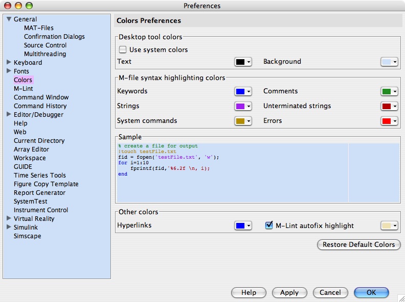Screen dimensions: 405x302
Task: Expand the Keyboard preferences node
Action: pos(9,63)
